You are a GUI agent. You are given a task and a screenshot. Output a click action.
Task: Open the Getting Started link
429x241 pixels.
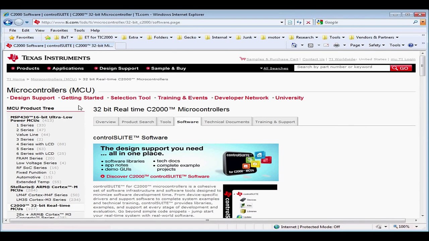pyautogui.click(x=82, y=98)
